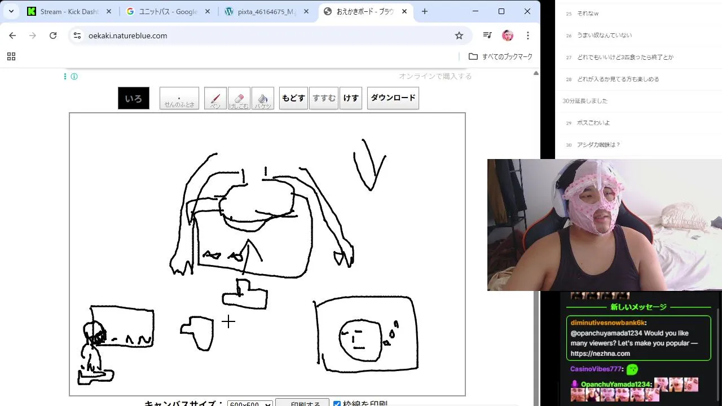Viewport: 722px width, 406px height.
Task: Click the 印刷する print button
Action: pyautogui.click(x=302, y=403)
